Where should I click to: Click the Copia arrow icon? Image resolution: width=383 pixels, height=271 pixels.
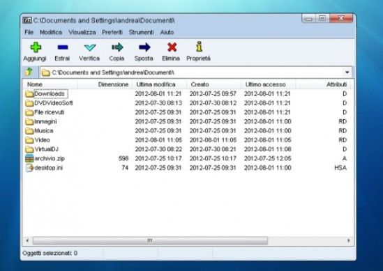117,47
